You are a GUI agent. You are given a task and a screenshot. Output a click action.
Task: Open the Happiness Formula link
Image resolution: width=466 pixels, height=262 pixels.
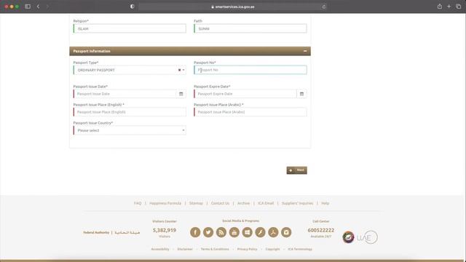coord(165,203)
